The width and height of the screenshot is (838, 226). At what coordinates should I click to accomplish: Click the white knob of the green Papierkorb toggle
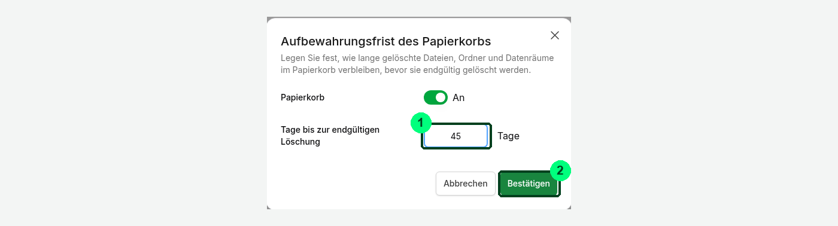(441, 97)
